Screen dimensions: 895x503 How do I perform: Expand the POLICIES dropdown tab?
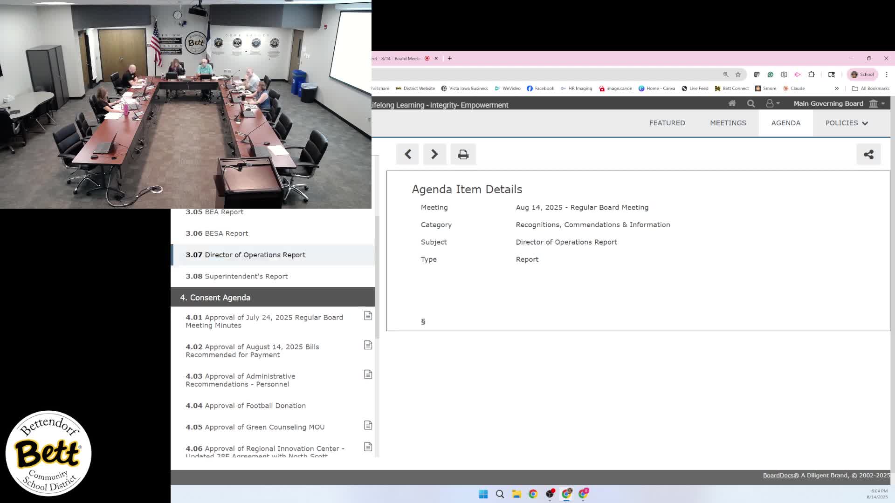tap(846, 123)
